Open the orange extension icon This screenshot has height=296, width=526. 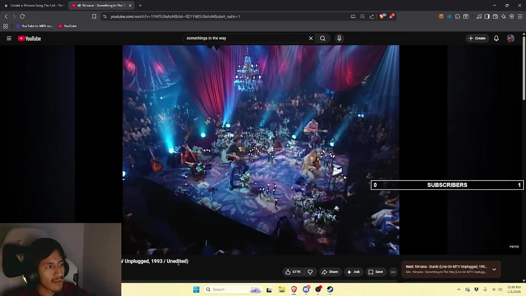click(441, 16)
